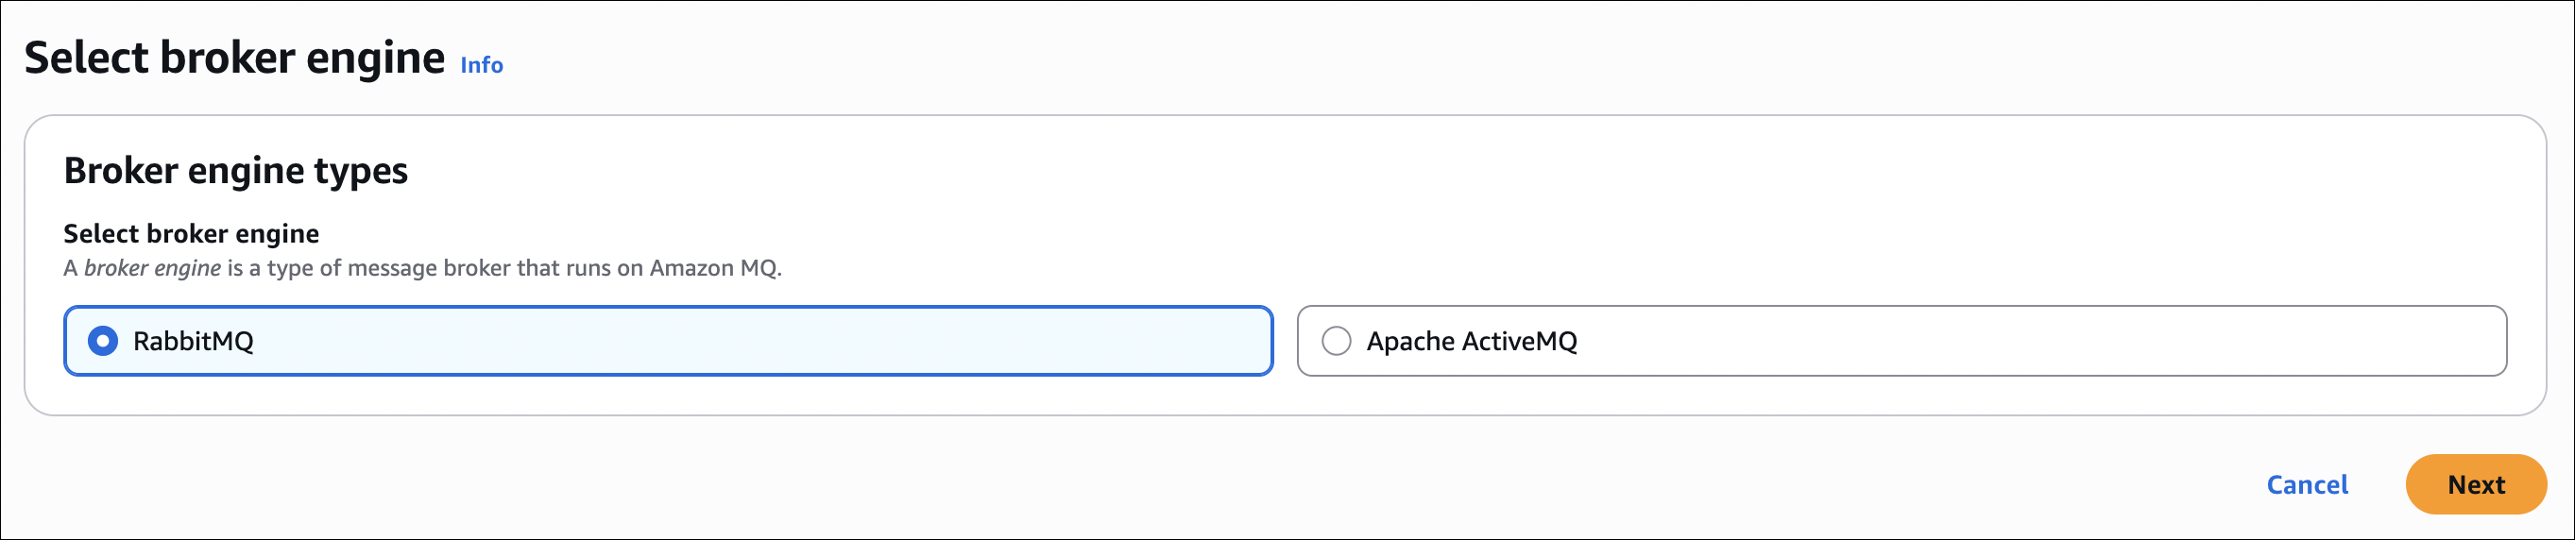
Task: Cancel the broker engine selection
Action: pyautogui.click(x=2306, y=485)
